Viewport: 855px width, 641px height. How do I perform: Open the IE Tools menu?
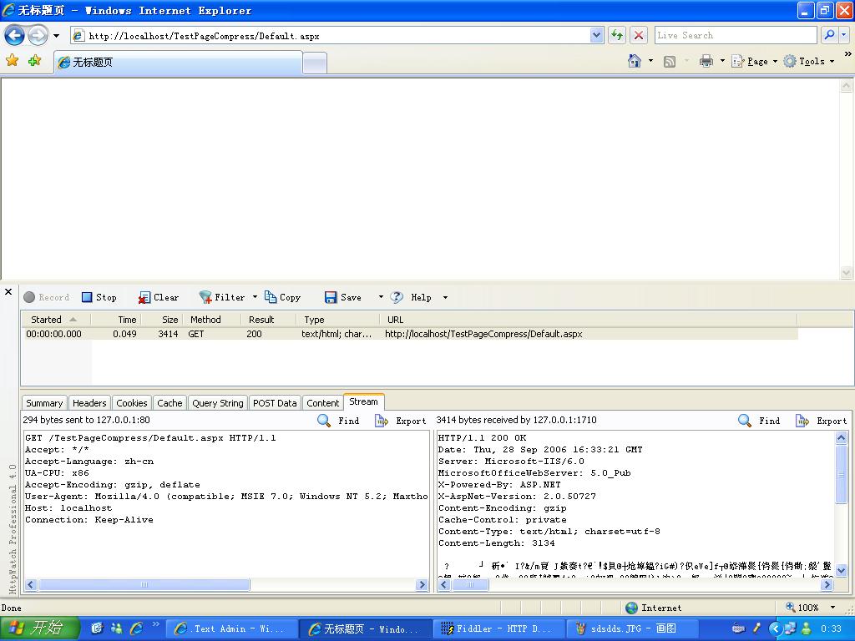(809, 61)
